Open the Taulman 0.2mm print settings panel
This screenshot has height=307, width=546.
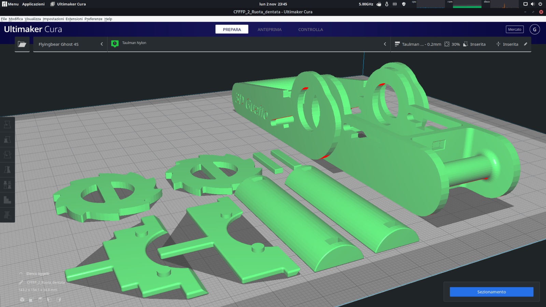click(x=461, y=44)
